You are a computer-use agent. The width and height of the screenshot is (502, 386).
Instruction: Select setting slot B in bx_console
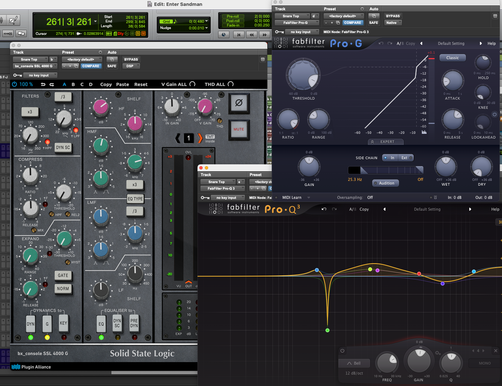pos(73,84)
